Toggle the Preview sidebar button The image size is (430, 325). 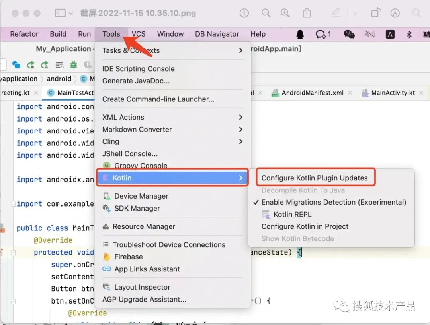(x=61, y=13)
